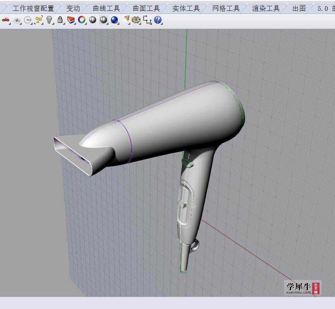Click the blue render sphere icon
This screenshot has height=309, width=335.
click(115, 20)
